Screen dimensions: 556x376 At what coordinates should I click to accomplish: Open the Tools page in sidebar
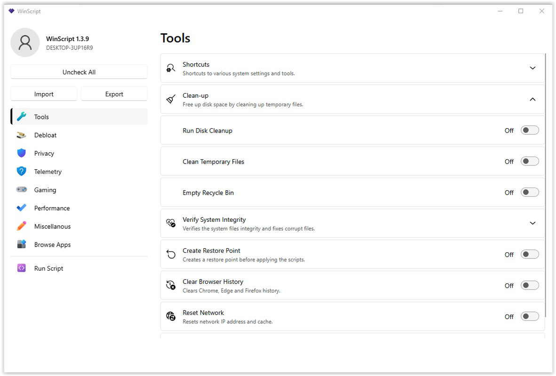coord(79,117)
